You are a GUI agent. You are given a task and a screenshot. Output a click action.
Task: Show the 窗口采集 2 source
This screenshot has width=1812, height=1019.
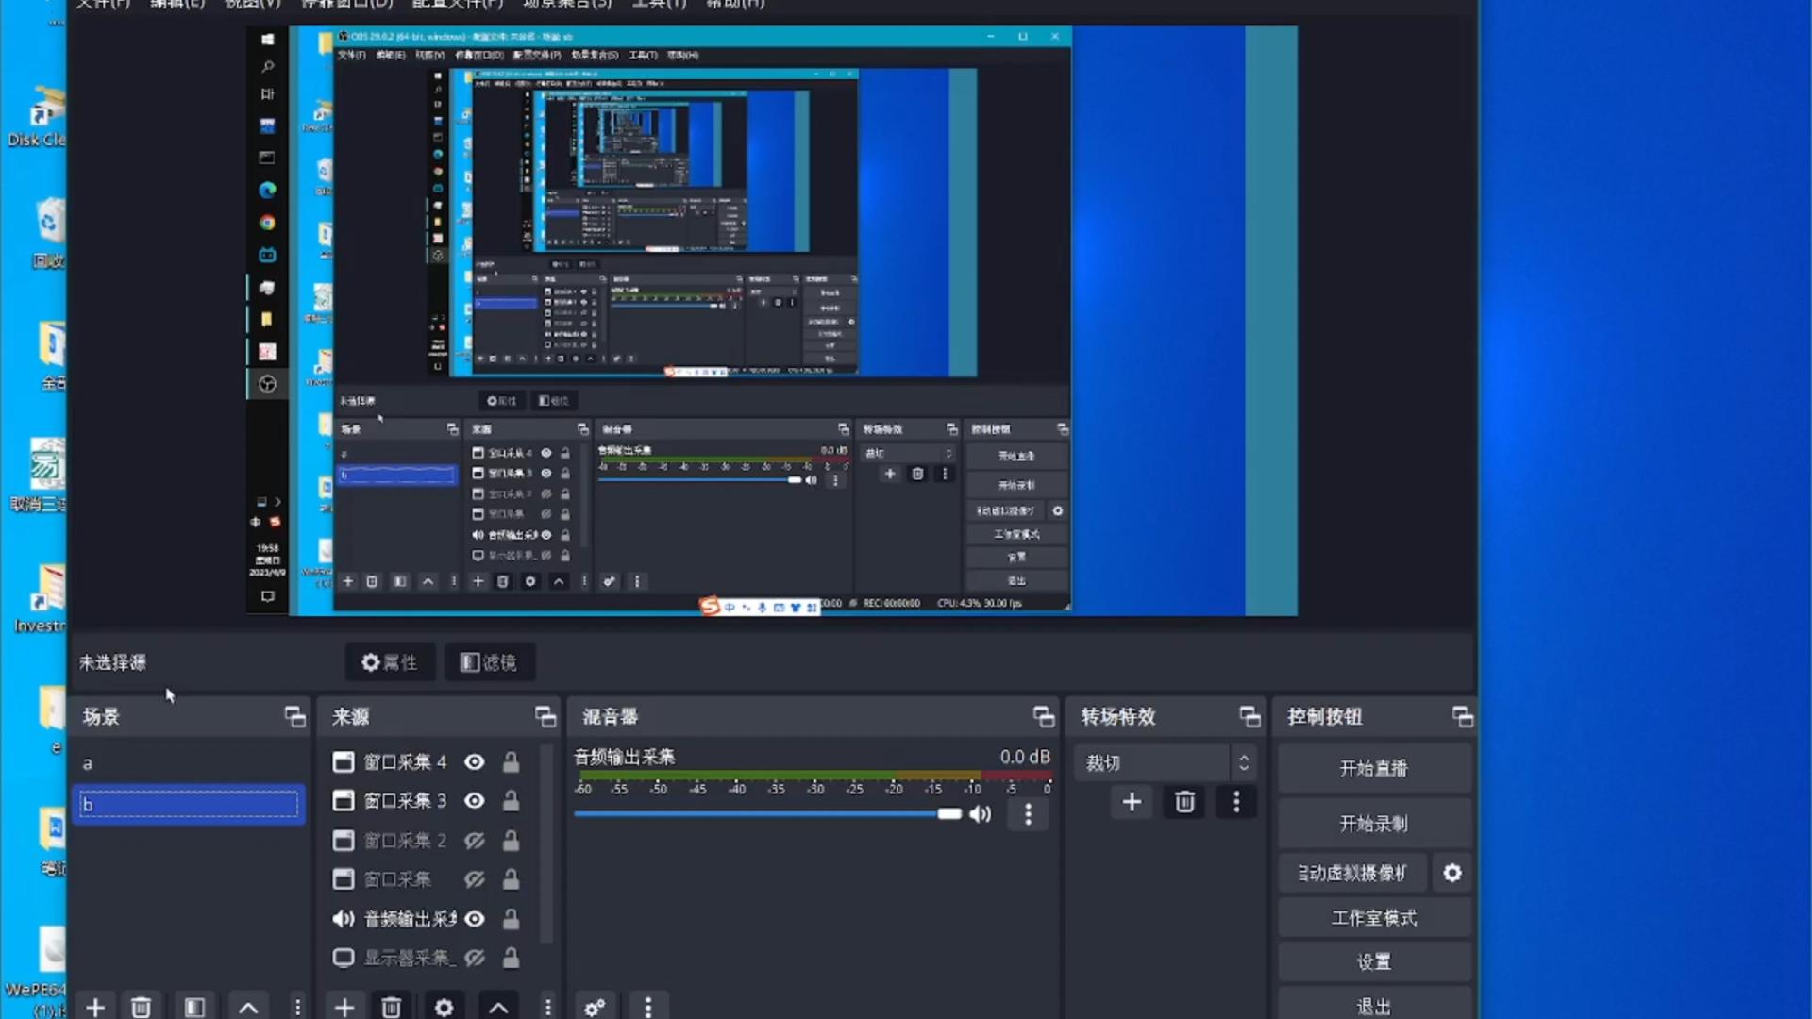[x=475, y=840]
